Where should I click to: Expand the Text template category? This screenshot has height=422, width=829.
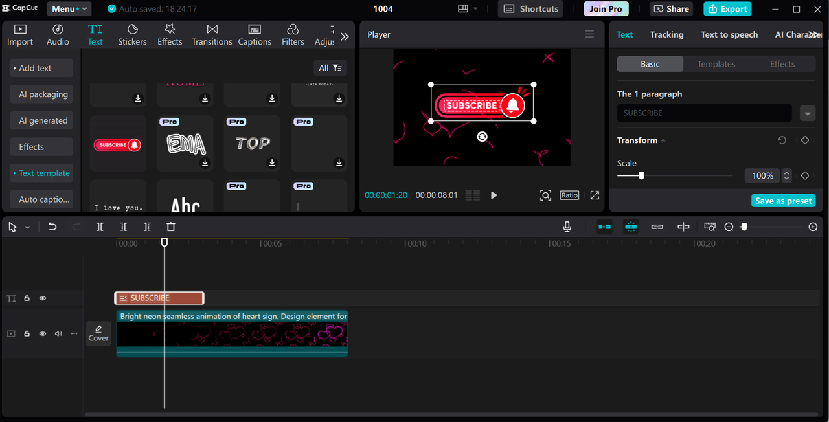41,173
